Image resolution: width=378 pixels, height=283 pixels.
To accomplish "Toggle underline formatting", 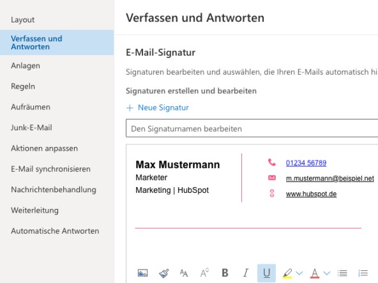I will pyautogui.click(x=266, y=273).
